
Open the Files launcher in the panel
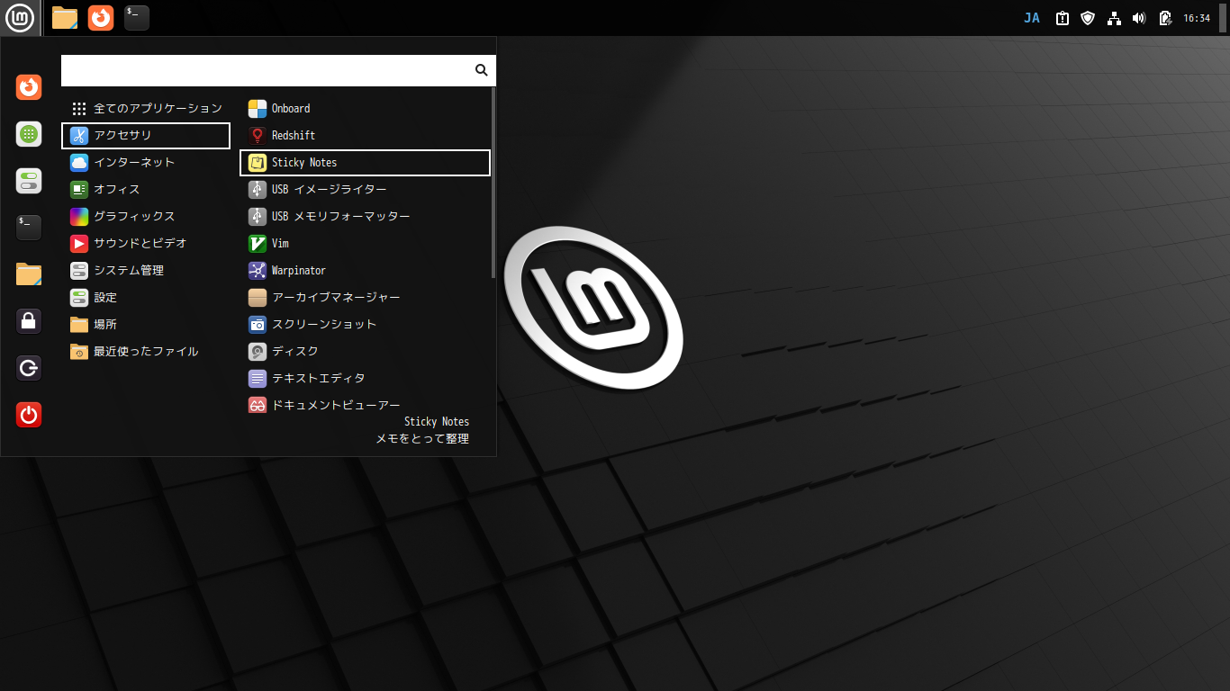(65, 18)
